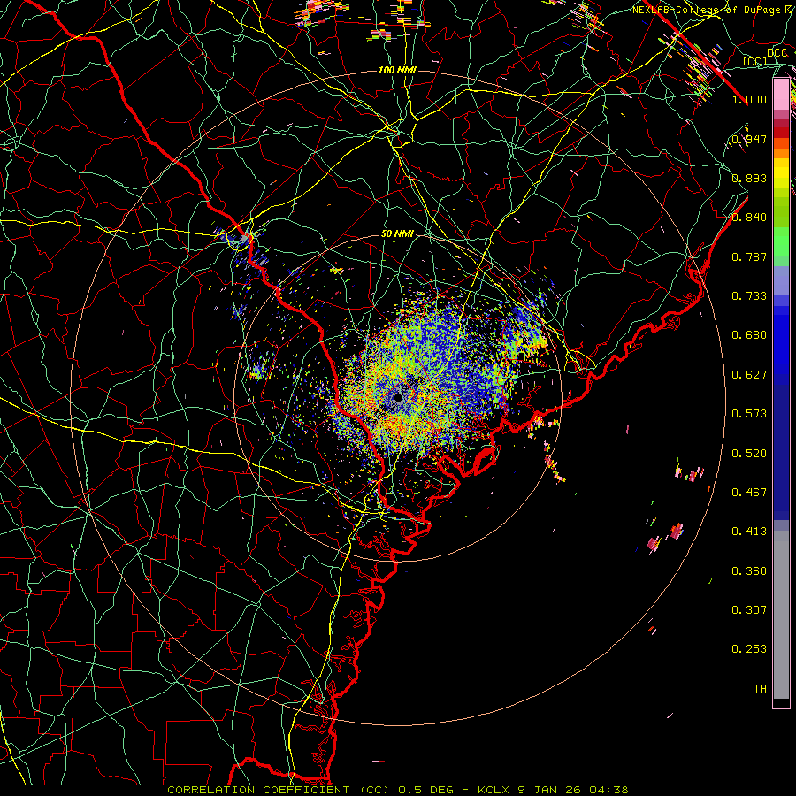This screenshot has height=796, width=796.
Task: Click the 0.840 scale value
Action: click(749, 218)
